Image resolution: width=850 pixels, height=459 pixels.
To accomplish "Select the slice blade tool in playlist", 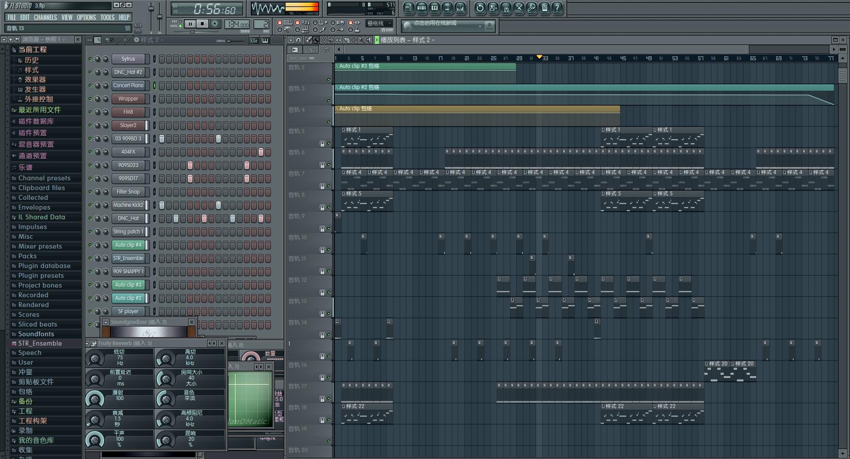I will 346,40.
